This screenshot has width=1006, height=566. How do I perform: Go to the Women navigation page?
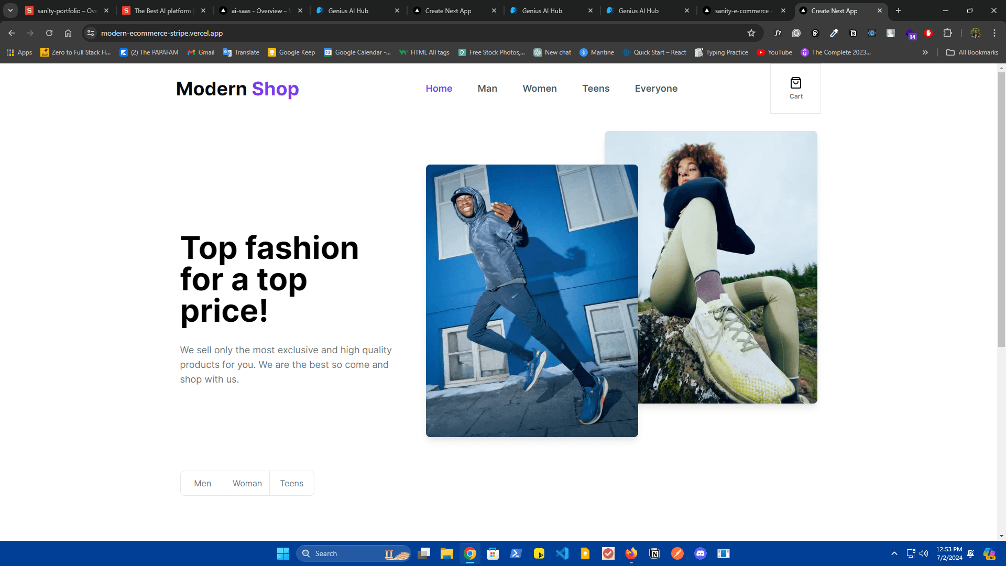(539, 89)
